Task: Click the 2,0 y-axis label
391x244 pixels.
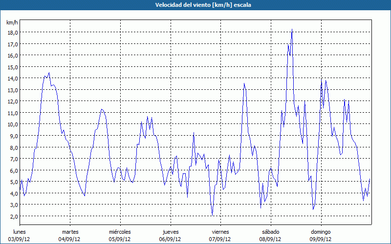Action: click(x=14, y=216)
